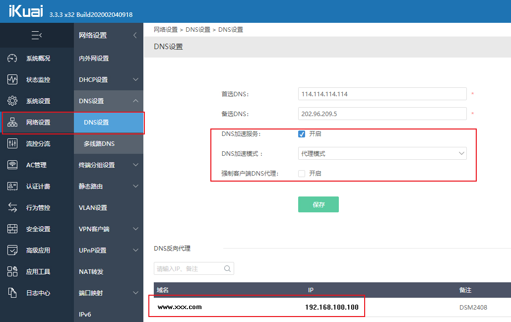Viewport: 511px width, 322px height.
Task: Open the DNS加速模式 dropdown
Action: (382, 154)
